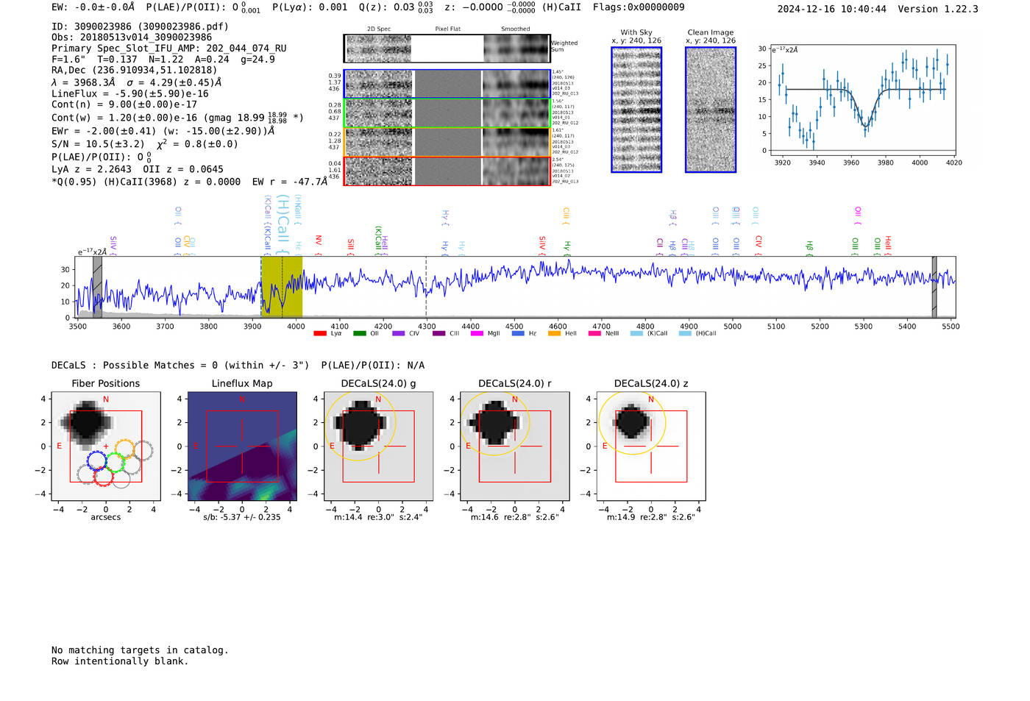The image size is (1030, 701).
Task: Open the DECaLS z-band image
Action: pos(651,446)
